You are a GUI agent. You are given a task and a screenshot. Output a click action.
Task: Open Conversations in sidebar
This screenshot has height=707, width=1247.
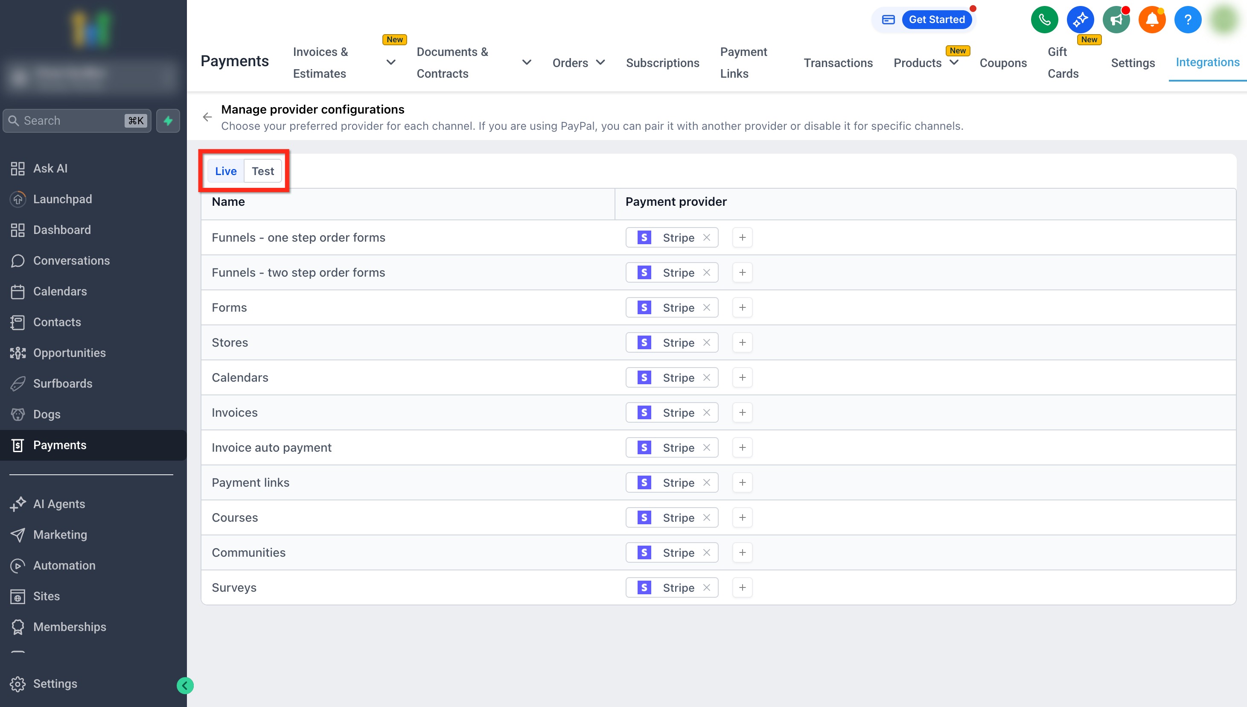(71, 261)
